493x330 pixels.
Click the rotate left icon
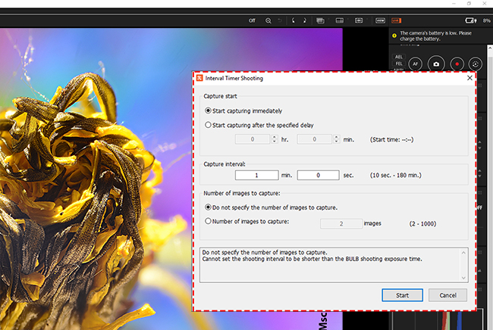click(294, 20)
